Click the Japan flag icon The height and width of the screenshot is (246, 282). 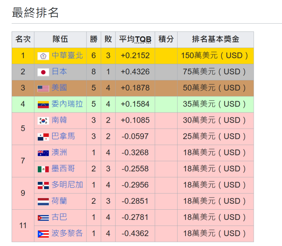43,72
